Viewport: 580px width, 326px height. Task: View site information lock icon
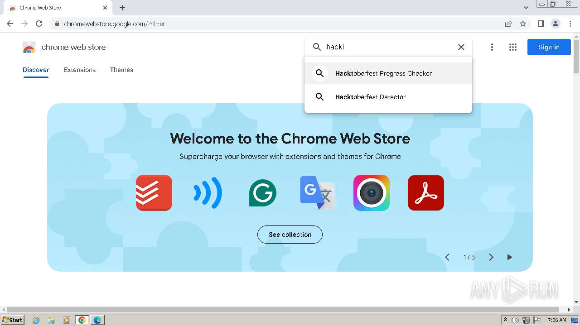(x=57, y=24)
